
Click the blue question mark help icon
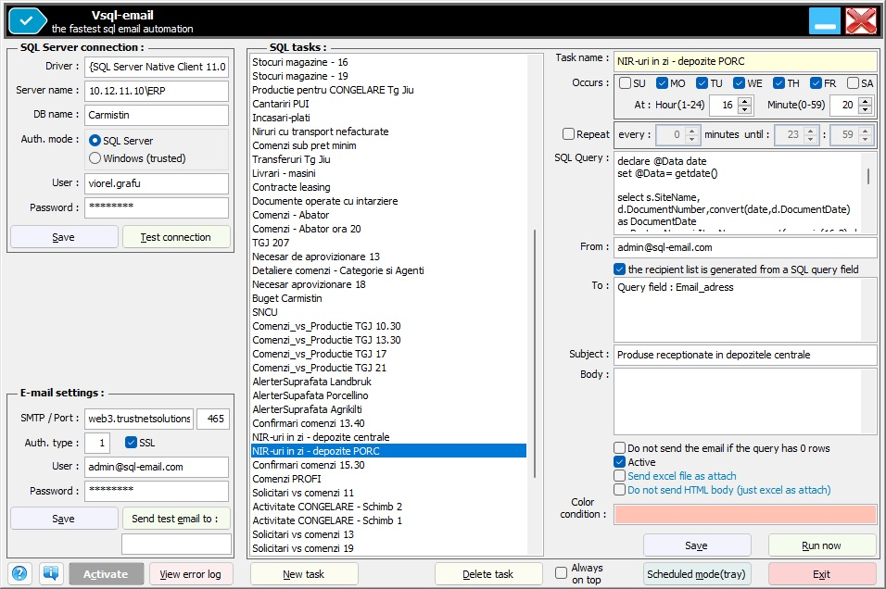pos(19,574)
